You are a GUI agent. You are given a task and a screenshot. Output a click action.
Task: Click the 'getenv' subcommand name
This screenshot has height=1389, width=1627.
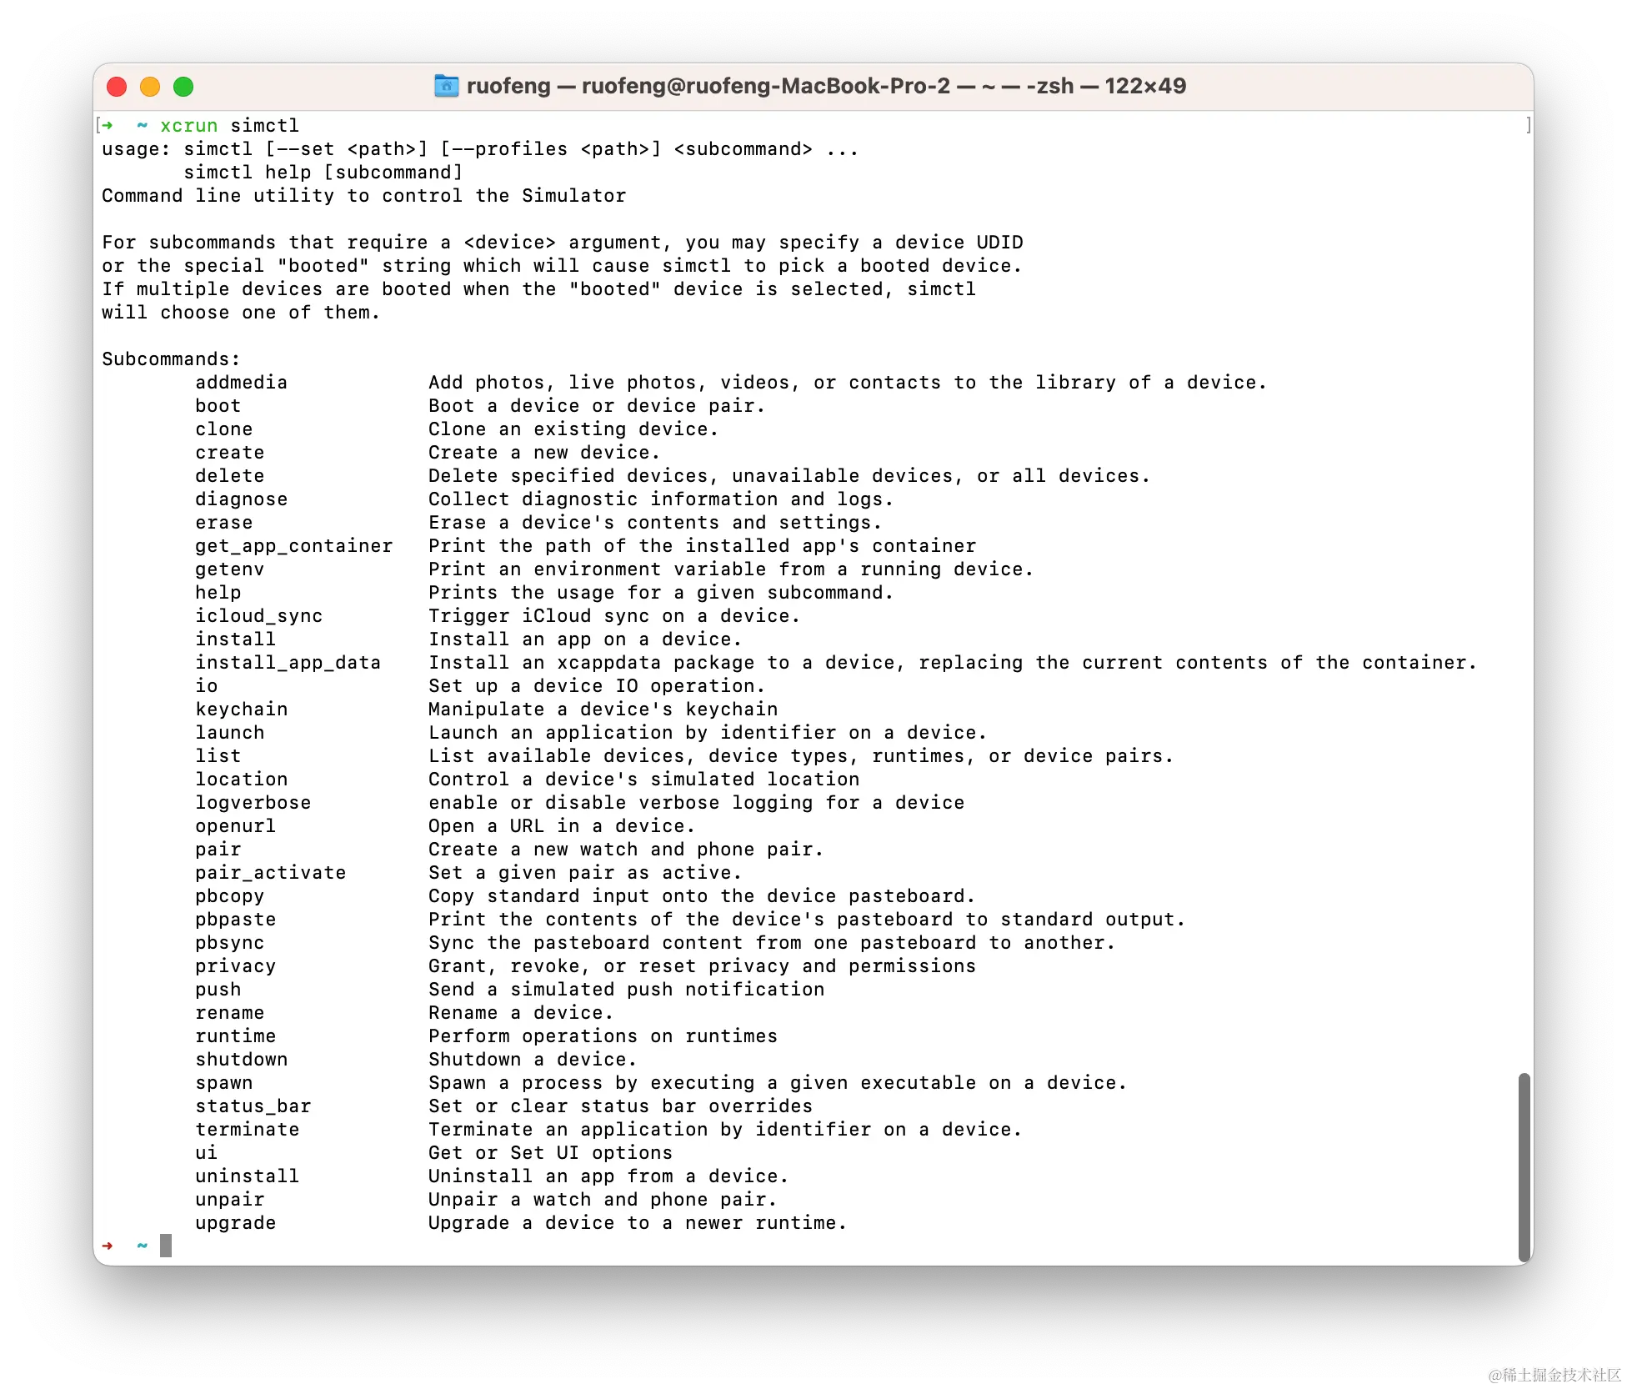[230, 569]
